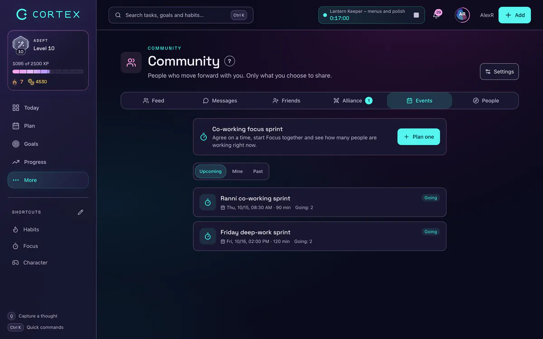Open community Settings button

500,71
